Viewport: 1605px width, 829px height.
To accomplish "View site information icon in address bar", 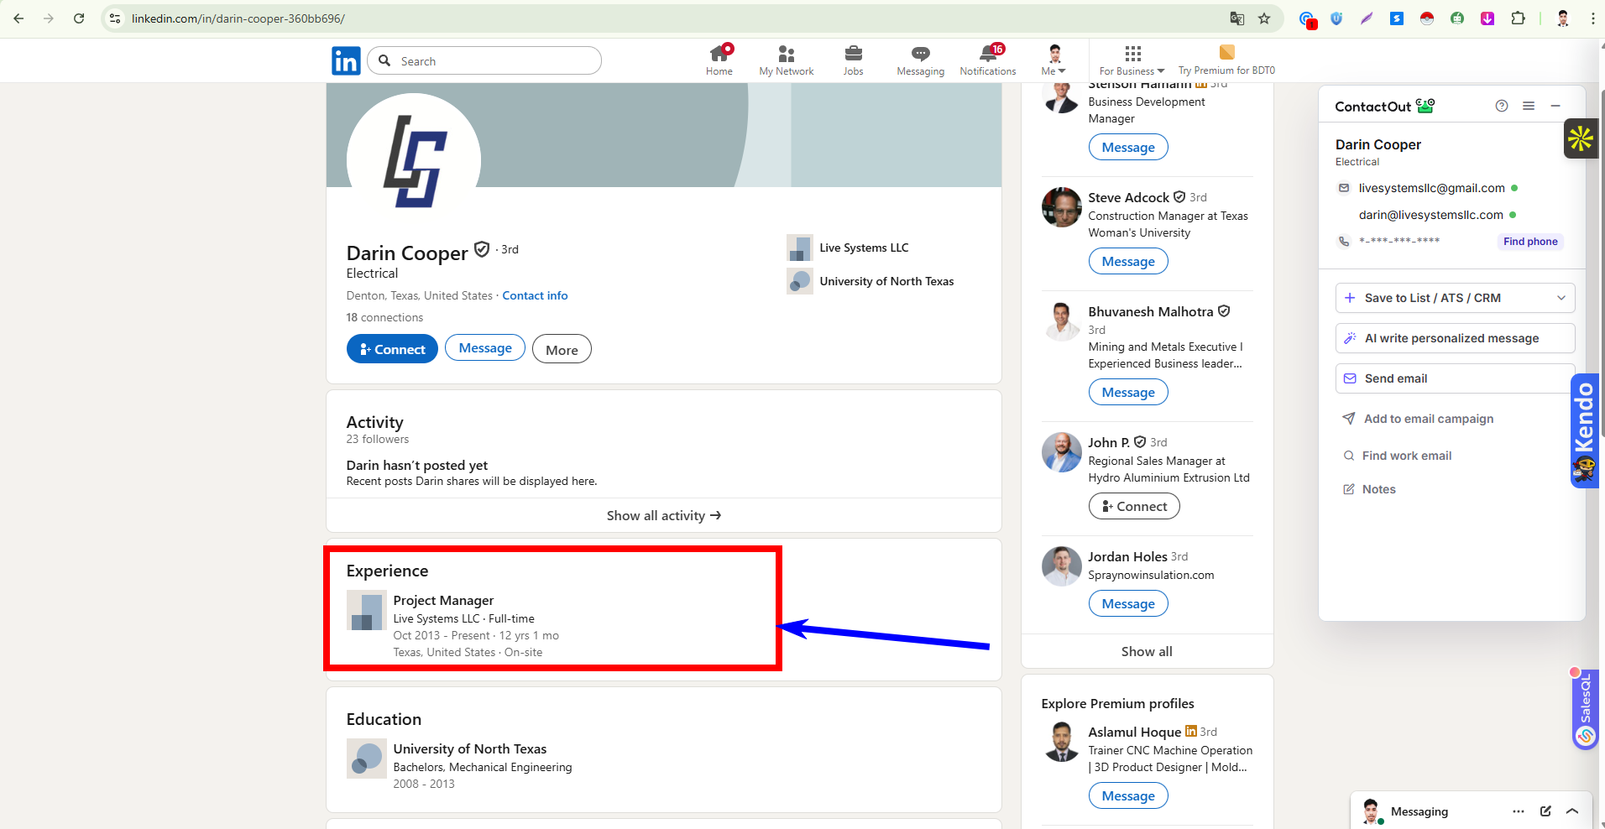I will [x=116, y=18].
